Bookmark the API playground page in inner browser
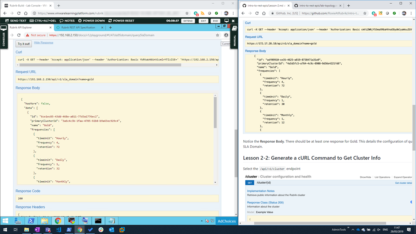The height and width of the screenshot is (234, 416). (x=218, y=35)
